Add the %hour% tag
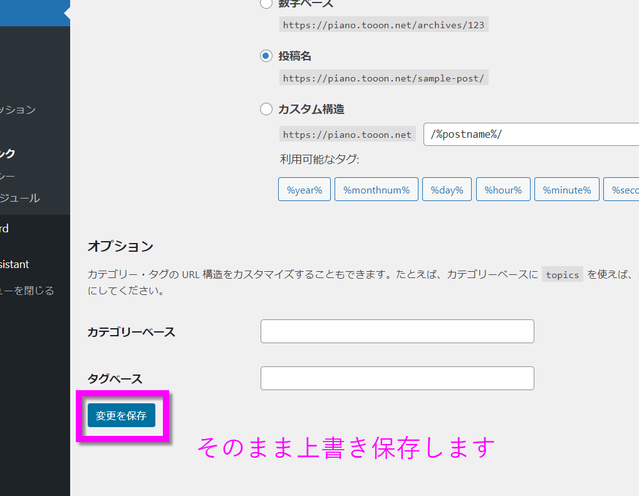The width and height of the screenshot is (639, 496). pos(503,190)
